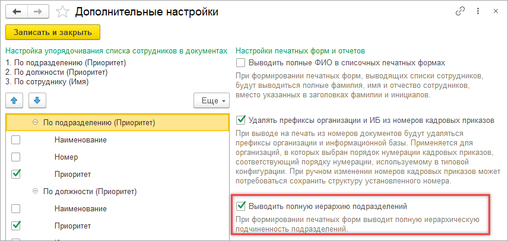The height and width of the screenshot is (241, 508).
Task: Click Настройка упорядочивания списка сотрудников heading
Action: (117, 51)
